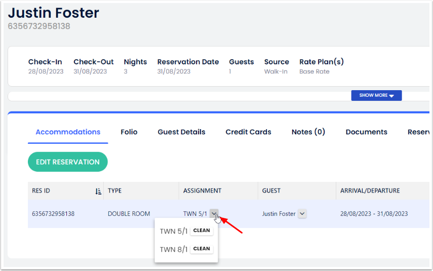Choose TWN 8/1 from the room list

pyautogui.click(x=174, y=249)
